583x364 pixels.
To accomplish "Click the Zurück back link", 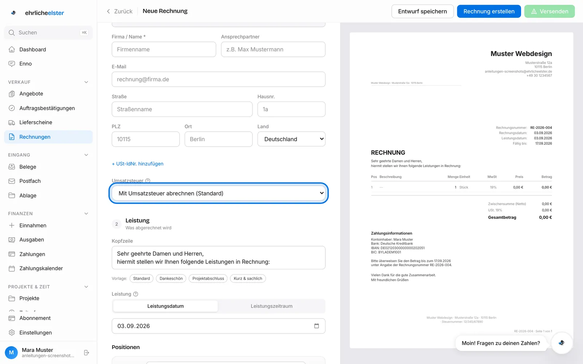I will [x=120, y=11].
